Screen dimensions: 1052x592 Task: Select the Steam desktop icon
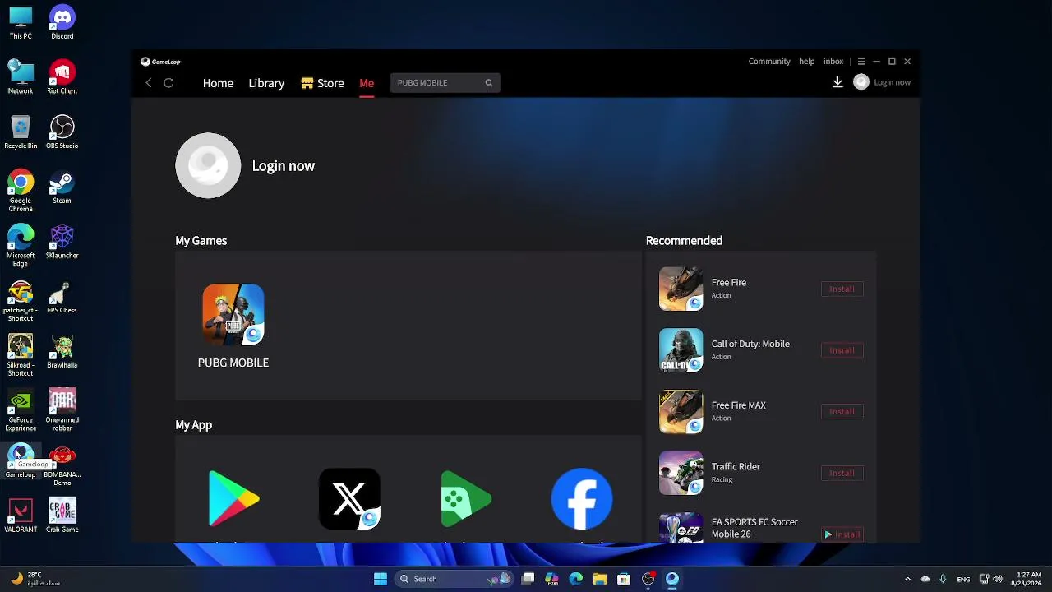62,187
